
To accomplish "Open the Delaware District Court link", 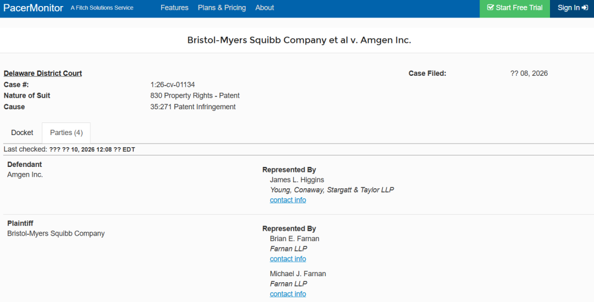I will [43, 74].
